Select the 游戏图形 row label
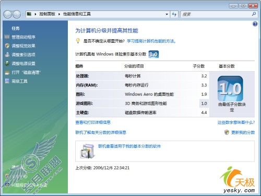261x196 pixels. (84, 103)
